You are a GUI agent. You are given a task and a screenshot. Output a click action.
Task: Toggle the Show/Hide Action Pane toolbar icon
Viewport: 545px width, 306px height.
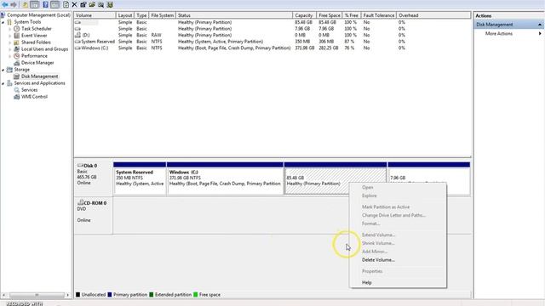(54, 4)
